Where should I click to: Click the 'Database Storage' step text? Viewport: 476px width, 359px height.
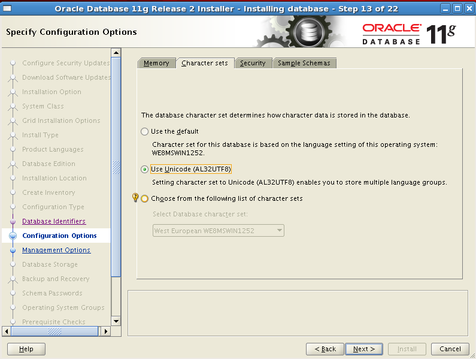[x=50, y=264]
